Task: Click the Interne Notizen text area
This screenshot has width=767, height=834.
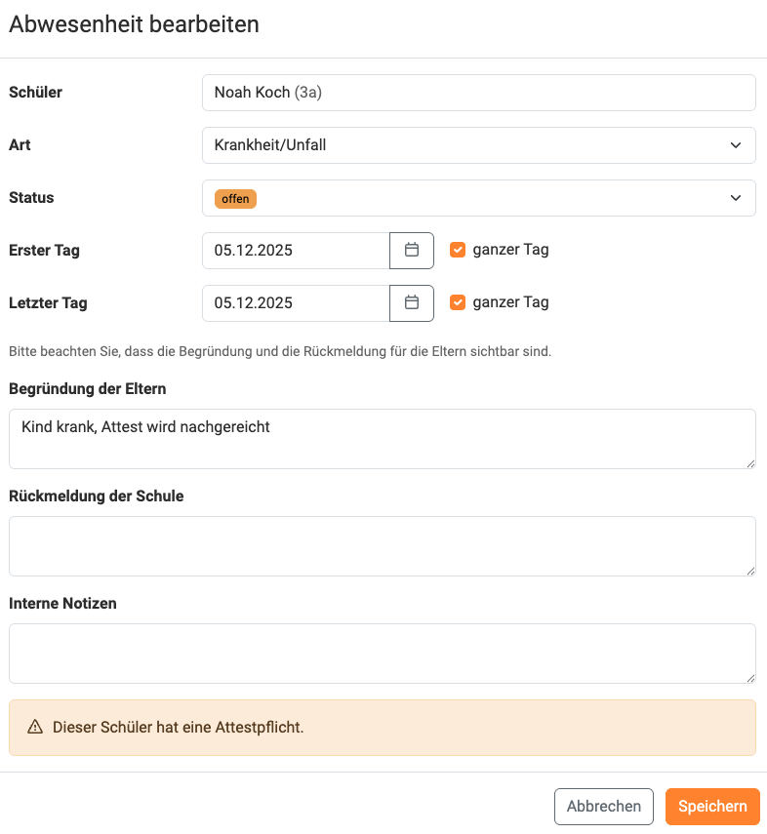Action: click(382, 653)
